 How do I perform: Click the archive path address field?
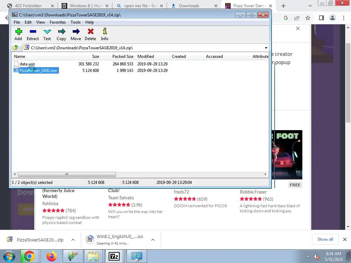pos(143,48)
